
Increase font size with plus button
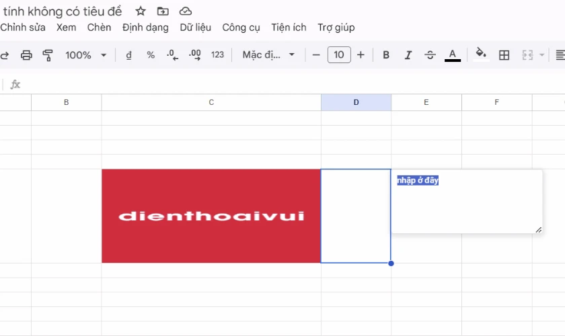[361, 54]
